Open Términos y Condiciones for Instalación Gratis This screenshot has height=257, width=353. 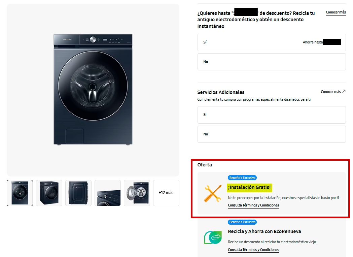click(253, 205)
